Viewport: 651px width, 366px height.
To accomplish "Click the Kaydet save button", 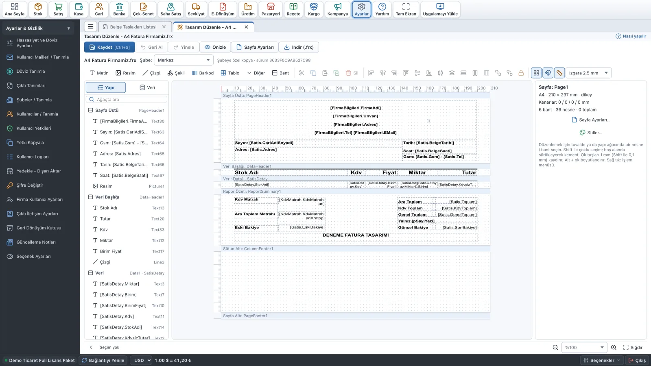I will tap(109, 47).
